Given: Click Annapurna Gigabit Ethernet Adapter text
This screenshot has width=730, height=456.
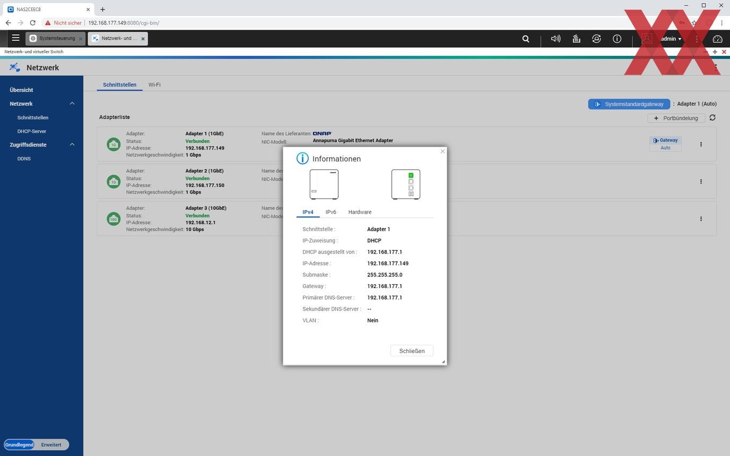Looking at the screenshot, I should click(353, 141).
